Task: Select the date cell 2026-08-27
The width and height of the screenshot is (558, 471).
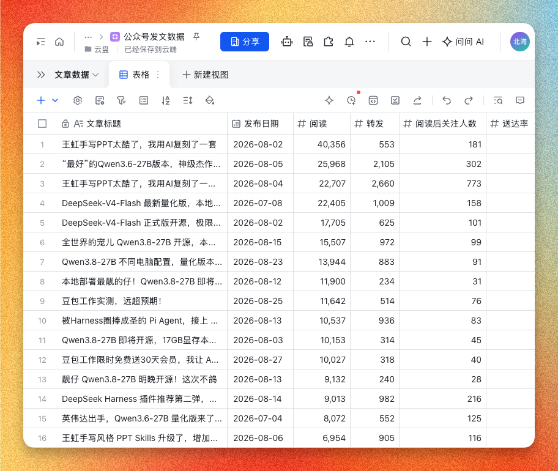Action: tap(261, 360)
